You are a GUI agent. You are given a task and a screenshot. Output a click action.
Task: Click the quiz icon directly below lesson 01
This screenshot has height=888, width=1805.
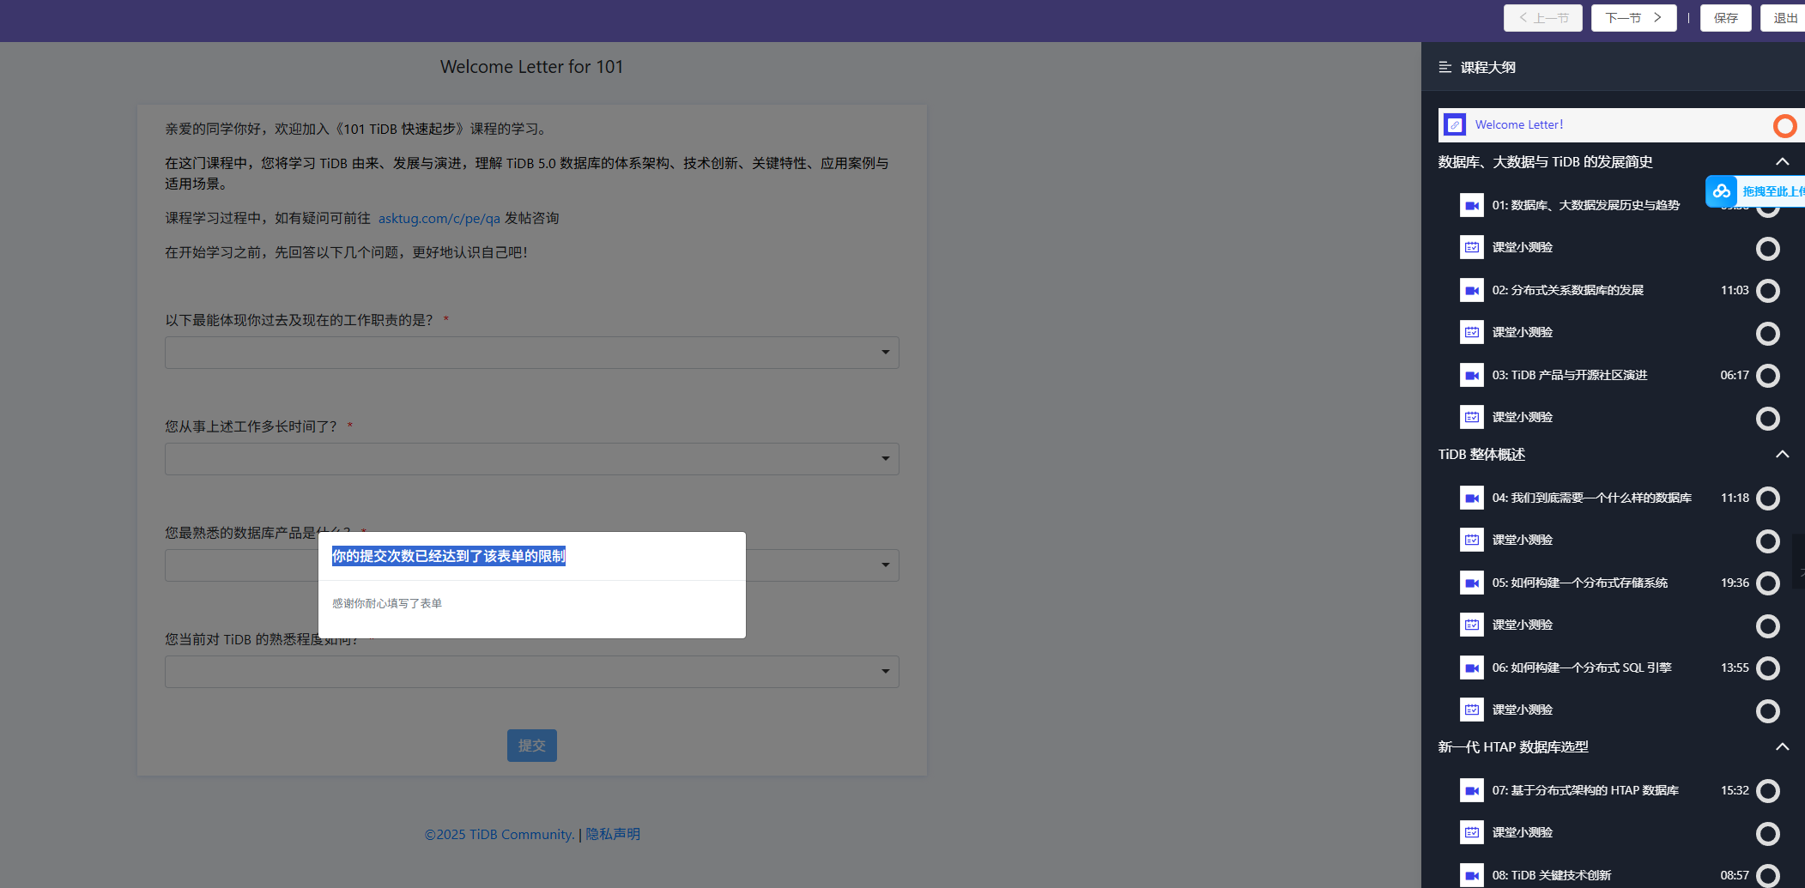(x=1472, y=247)
